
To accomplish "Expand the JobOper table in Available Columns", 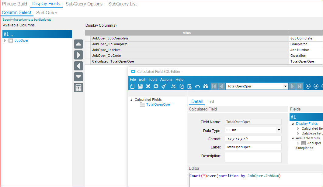I will pos(5,41).
